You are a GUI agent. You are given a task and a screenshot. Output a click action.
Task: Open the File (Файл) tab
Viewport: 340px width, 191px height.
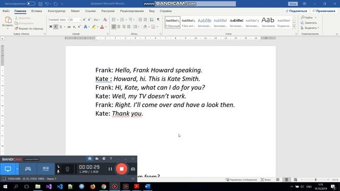tap(6, 11)
